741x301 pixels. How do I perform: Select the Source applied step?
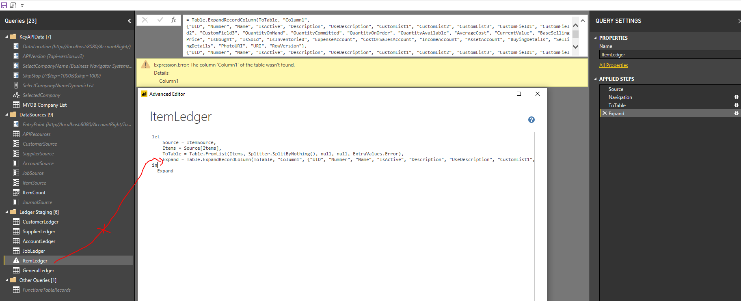tap(670, 89)
